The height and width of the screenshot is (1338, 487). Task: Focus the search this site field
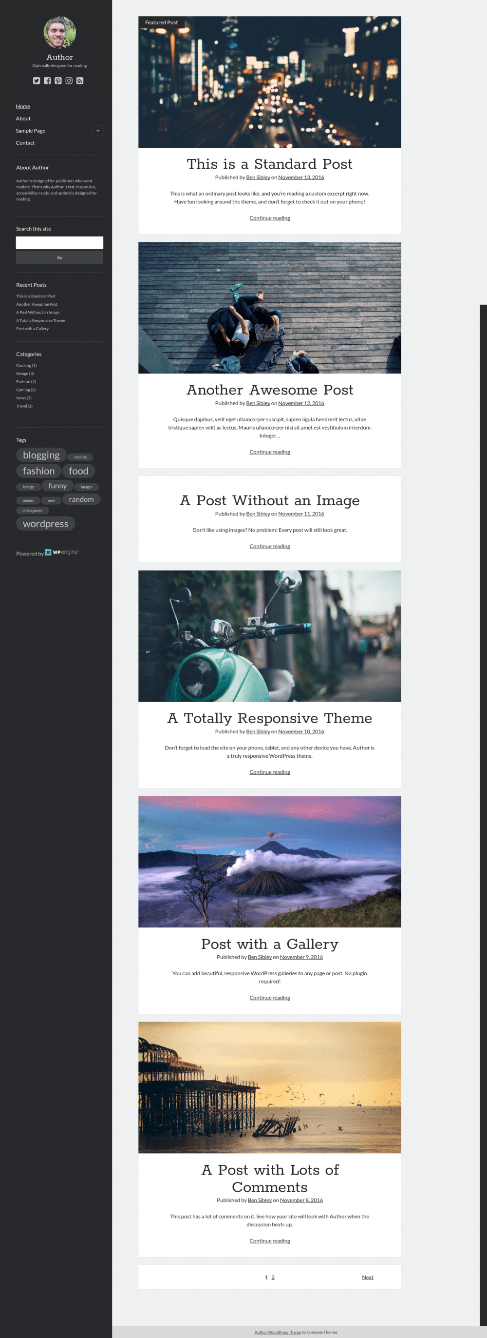59,242
